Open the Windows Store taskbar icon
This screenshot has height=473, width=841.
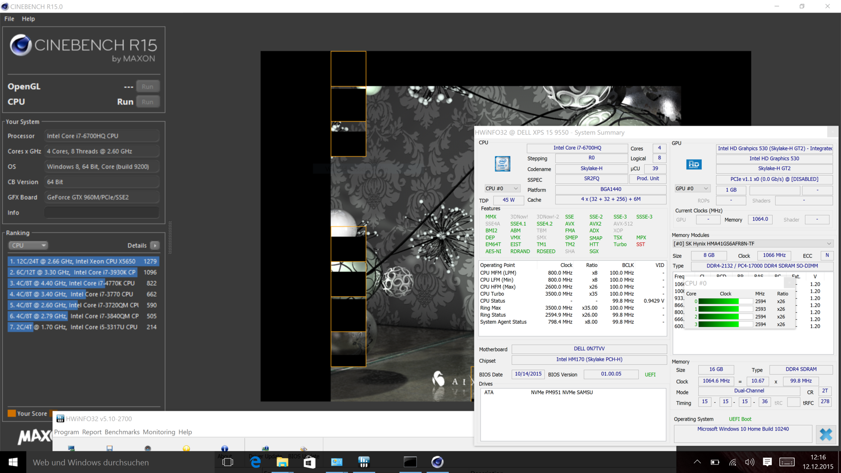[x=309, y=462]
